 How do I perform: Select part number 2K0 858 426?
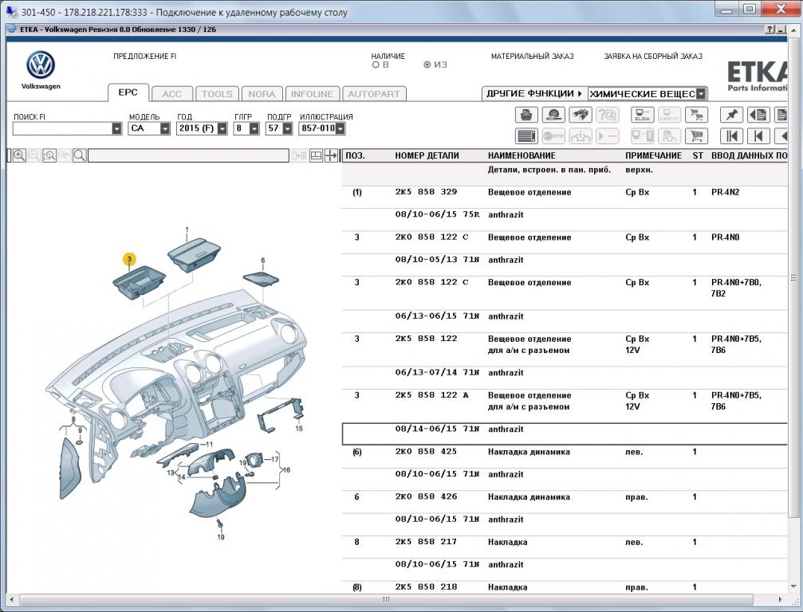click(426, 496)
